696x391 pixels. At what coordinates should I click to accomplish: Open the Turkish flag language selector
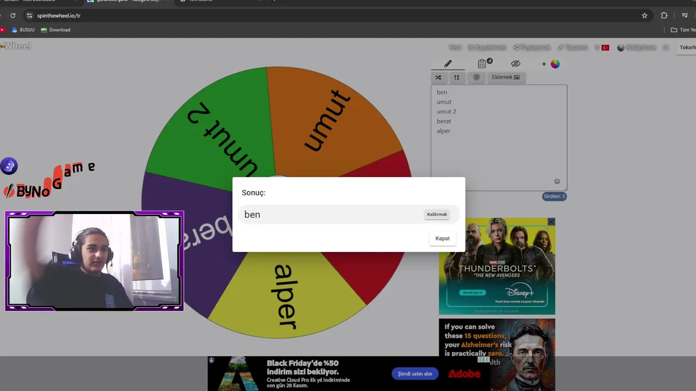pos(601,48)
